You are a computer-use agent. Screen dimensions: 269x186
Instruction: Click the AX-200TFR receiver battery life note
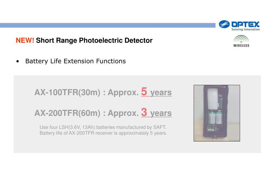click(x=103, y=133)
